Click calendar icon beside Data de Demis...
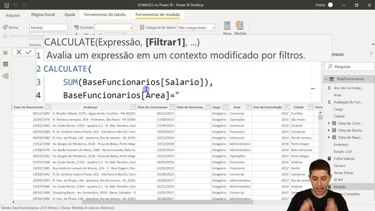Viewport: 375px width, 211px height. tap(334, 130)
